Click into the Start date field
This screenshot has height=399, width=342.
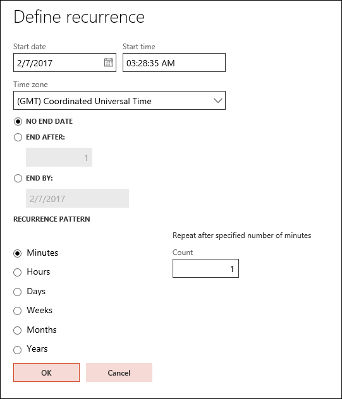(64, 63)
